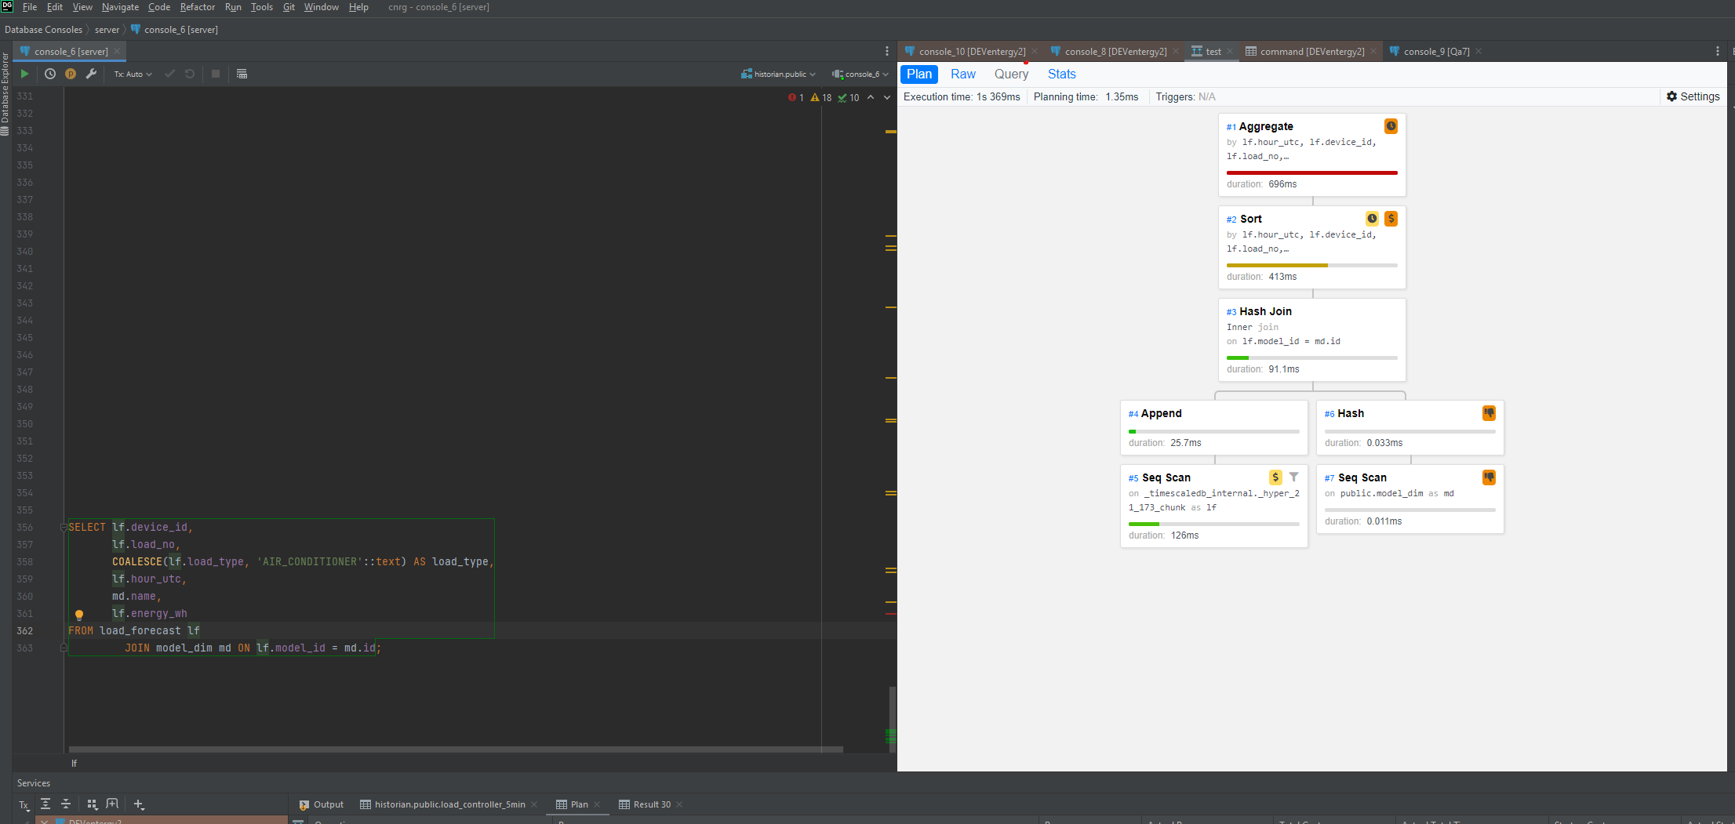Click the error count indicator showing 1
1735x824 pixels.
[796, 97]
